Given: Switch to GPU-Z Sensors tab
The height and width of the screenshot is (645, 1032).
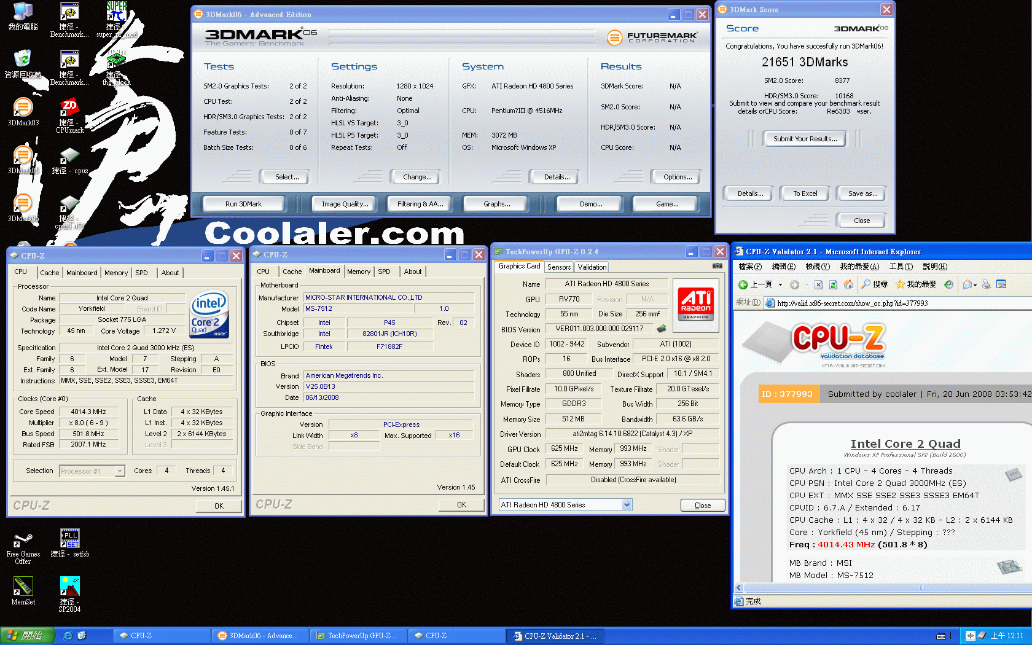Looking at the screenshot, I should pyautogui.click(x=559, y=267).
